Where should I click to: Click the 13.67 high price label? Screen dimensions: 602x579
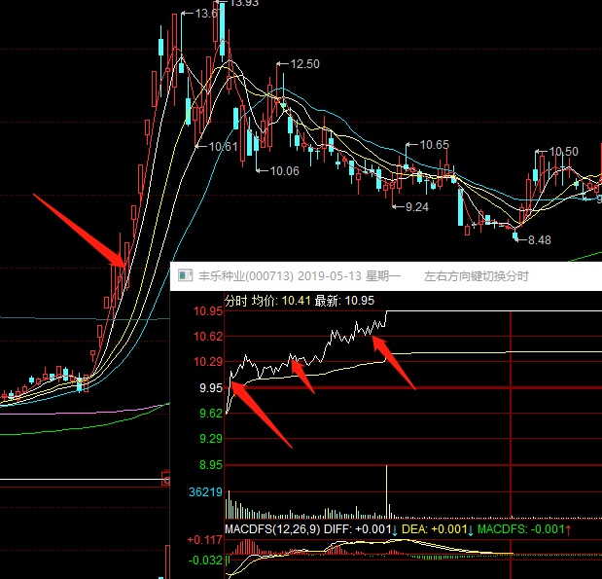[210, 14]
